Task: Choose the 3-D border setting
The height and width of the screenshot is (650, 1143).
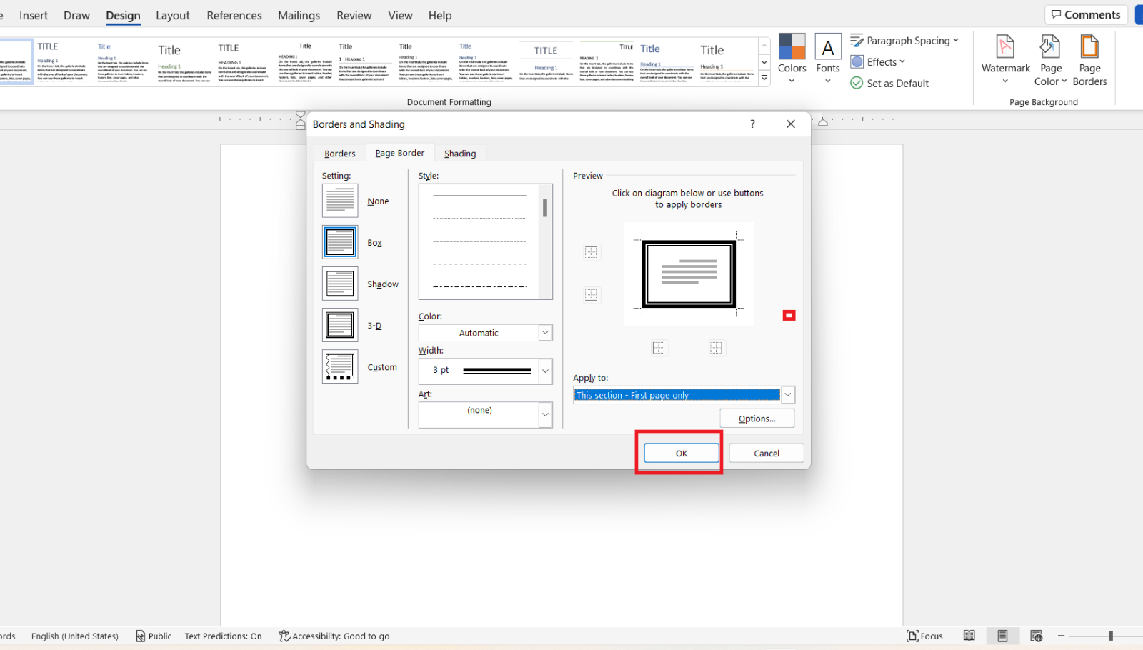Action: point(340,326)
